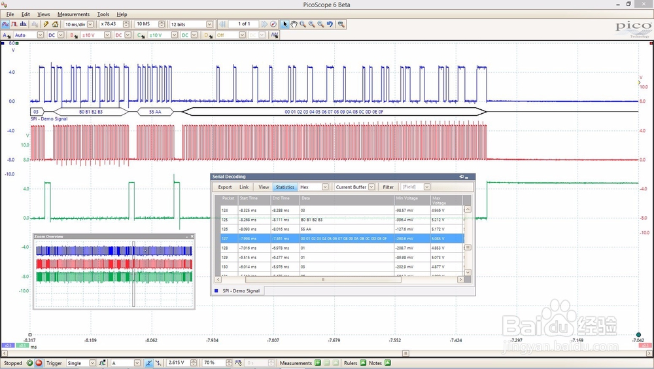This screenshot has width=654, height=369.
Task: Adjust the 70 % pre-trigger stepper
Action: point(228,362)
